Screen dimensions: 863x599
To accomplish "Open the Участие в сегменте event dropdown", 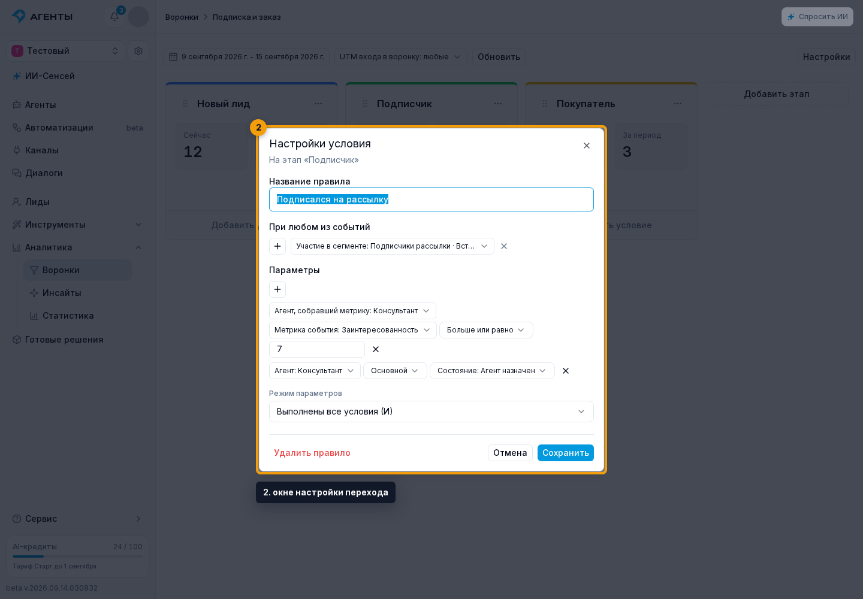I will point(393,246).
